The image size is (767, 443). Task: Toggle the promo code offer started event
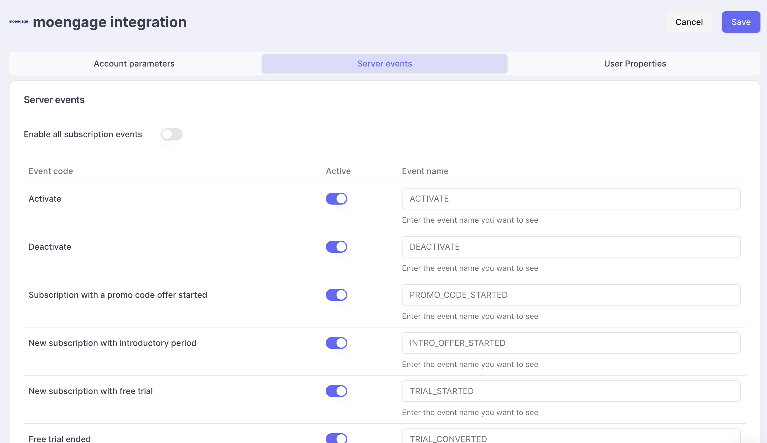(x=336, y=295)
